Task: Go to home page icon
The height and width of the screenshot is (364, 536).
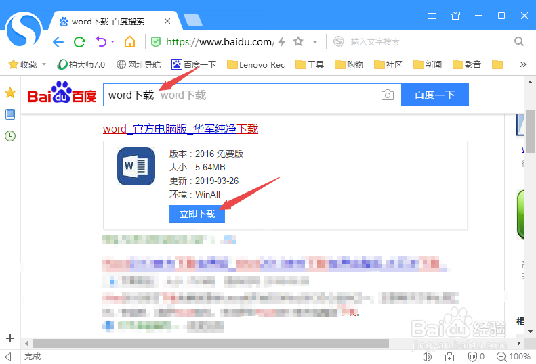Action: [129, 42]
